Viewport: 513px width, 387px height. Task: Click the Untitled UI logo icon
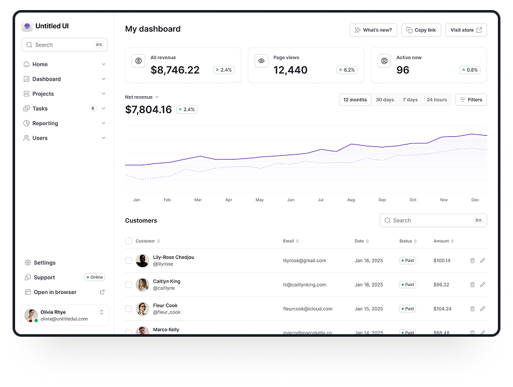coord(27,26)
